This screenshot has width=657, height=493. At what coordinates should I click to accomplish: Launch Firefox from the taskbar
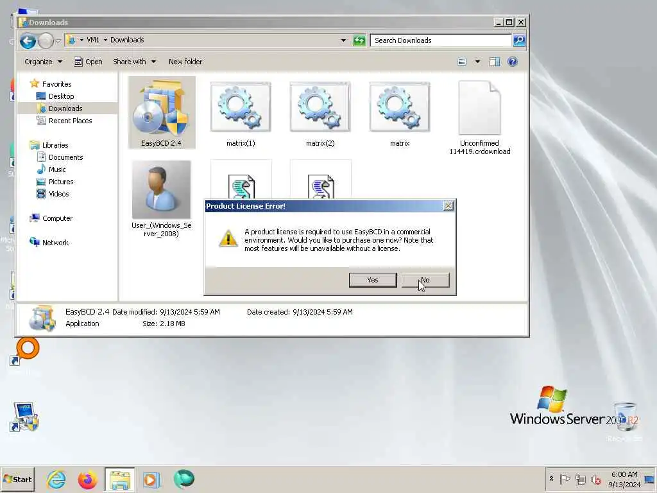(87, 480)
